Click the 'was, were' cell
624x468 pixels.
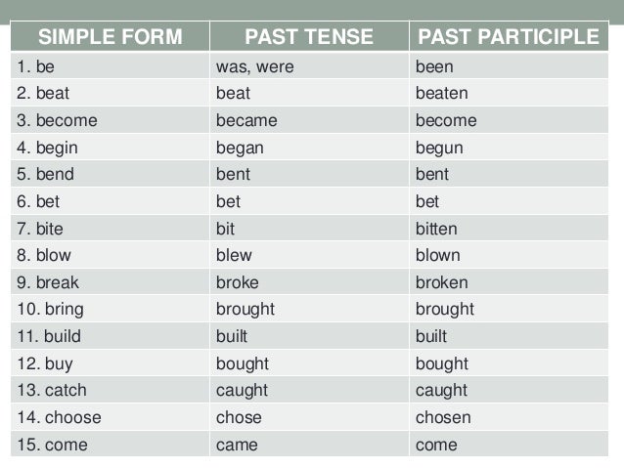309,66
